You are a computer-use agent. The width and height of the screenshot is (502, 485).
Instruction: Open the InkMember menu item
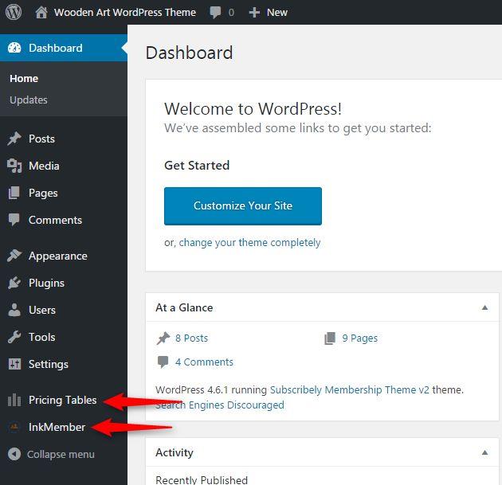pyautogui.click(x=57, y=427)
